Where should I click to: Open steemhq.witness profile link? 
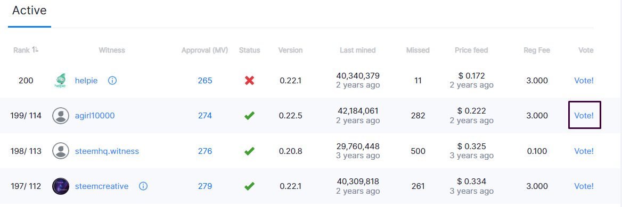point(107,151)
